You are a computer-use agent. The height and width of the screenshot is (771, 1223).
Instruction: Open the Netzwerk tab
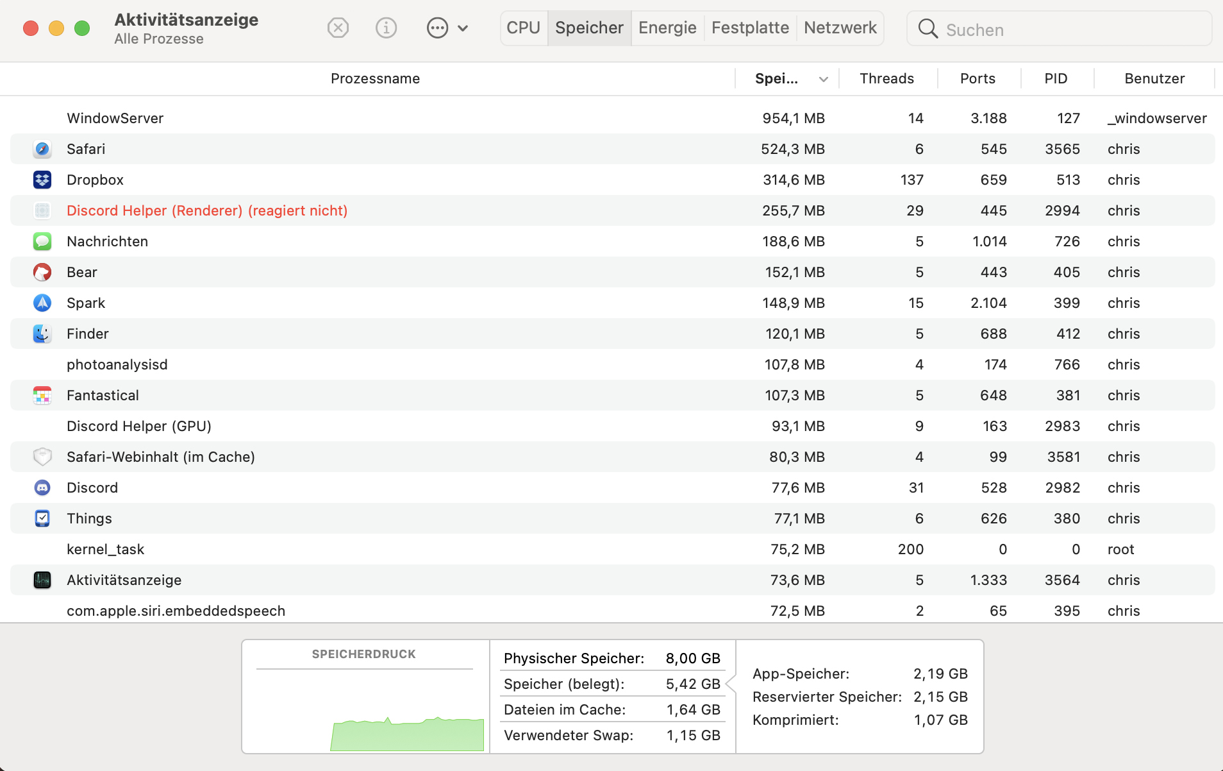point(840,28)
